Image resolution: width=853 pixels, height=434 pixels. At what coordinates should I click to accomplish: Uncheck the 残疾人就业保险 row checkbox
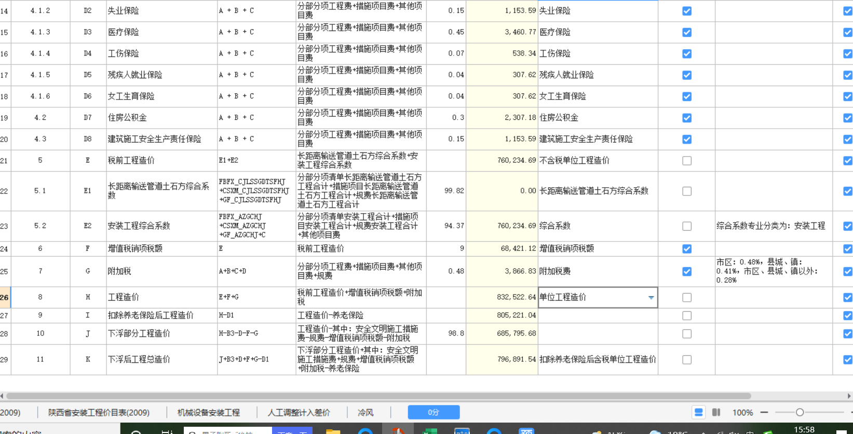click(x=687, y=75)
